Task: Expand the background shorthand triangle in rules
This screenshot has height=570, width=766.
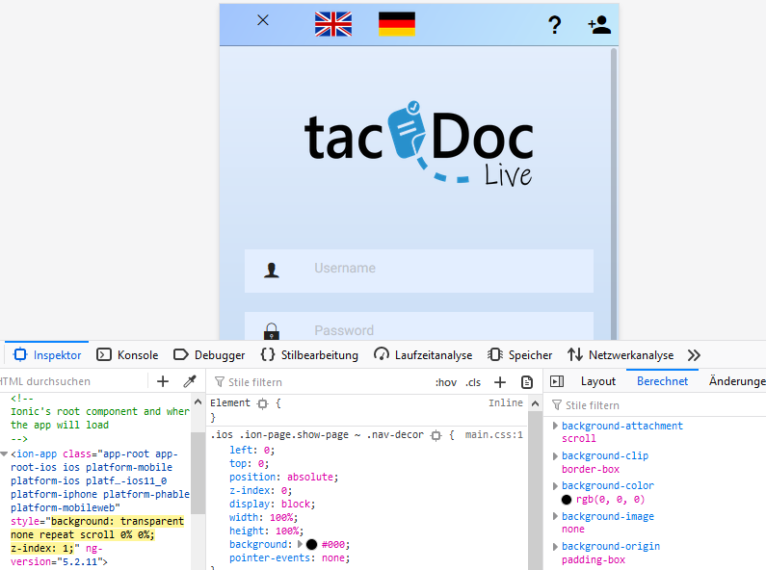Action: [300, 544]
